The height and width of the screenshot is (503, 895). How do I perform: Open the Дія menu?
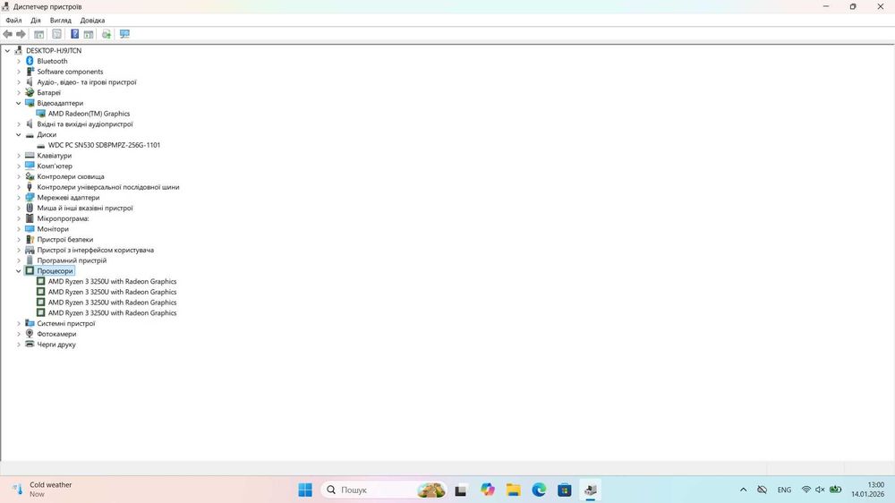click(36, 21)
